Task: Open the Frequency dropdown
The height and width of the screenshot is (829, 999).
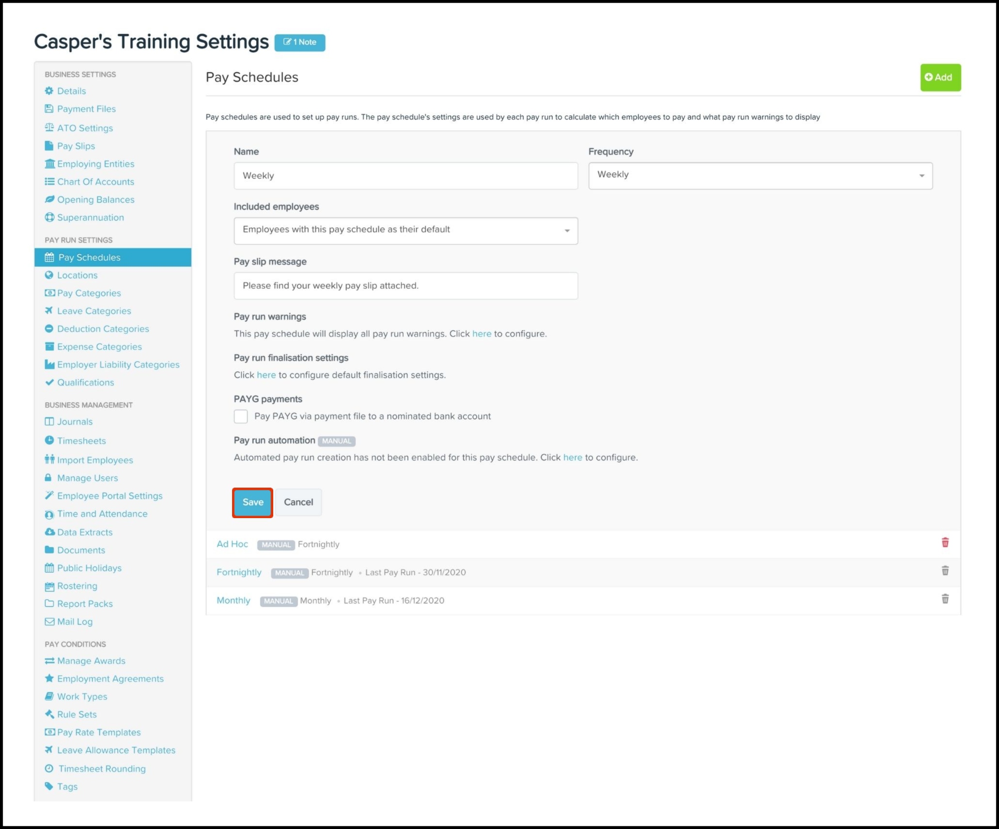Action: pyautogui.click(x=760, y=175)
